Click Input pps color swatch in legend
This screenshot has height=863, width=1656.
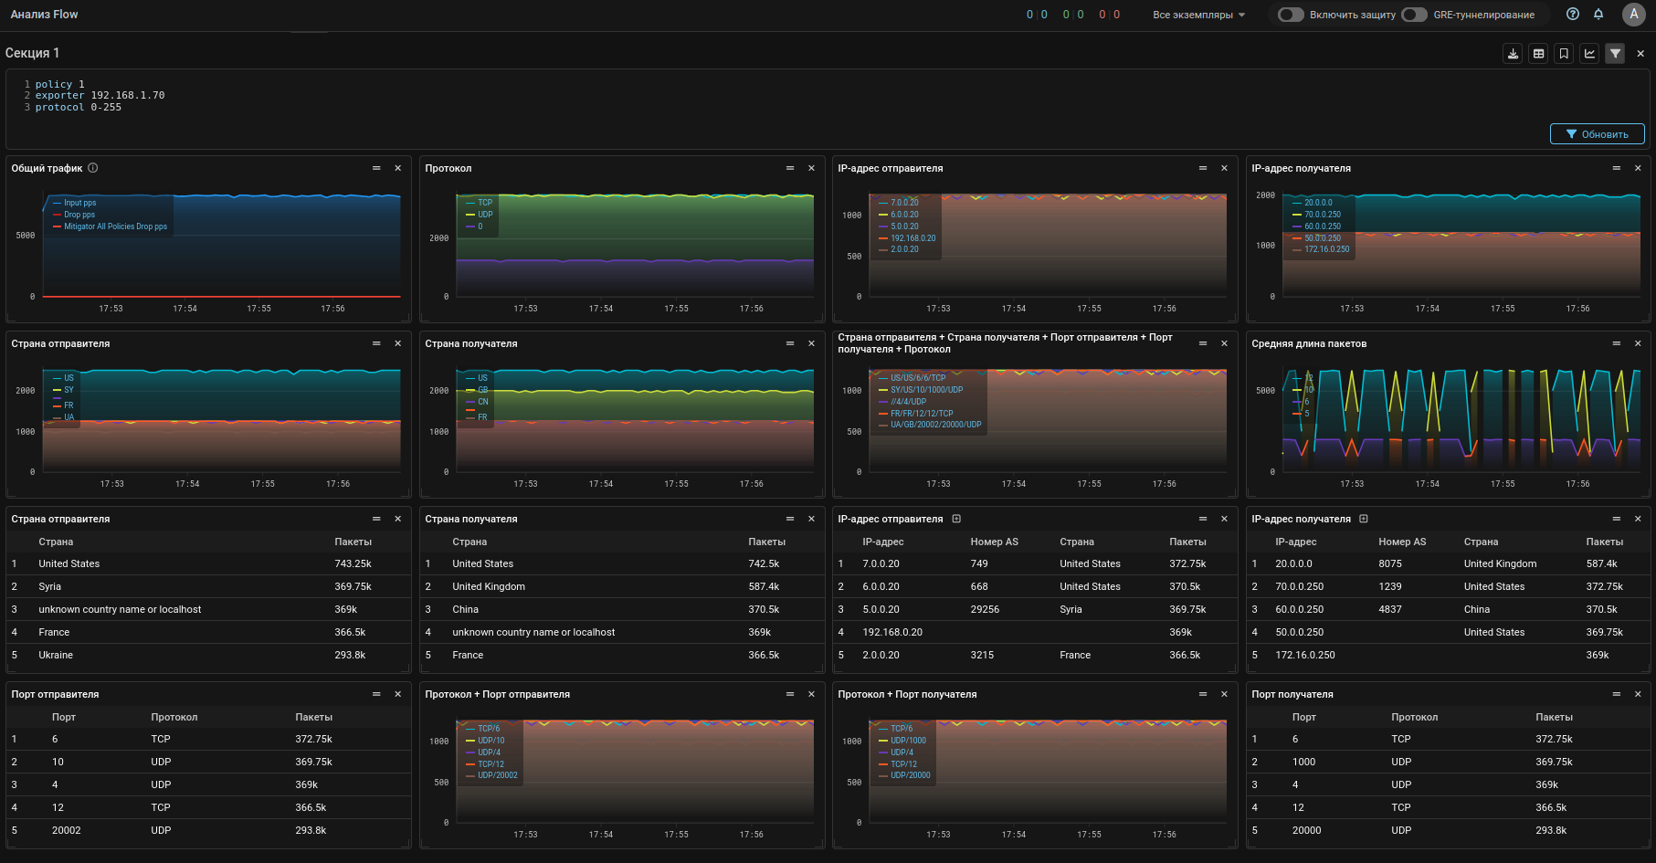[57, 203]
